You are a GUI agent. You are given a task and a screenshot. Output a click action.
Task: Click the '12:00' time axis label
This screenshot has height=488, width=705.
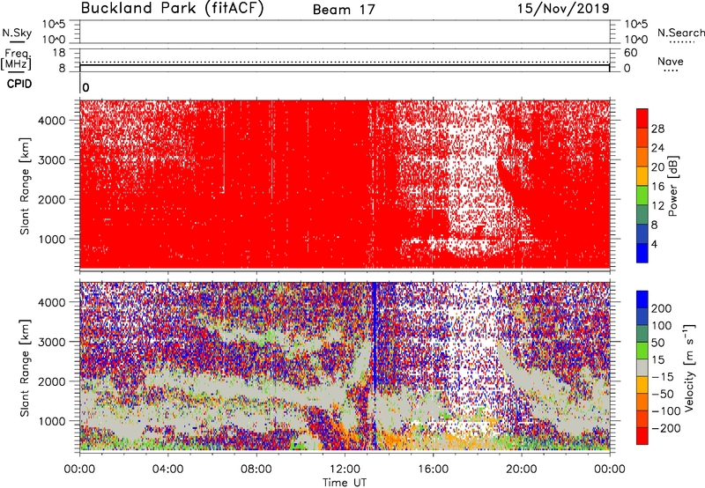point(345,469)
